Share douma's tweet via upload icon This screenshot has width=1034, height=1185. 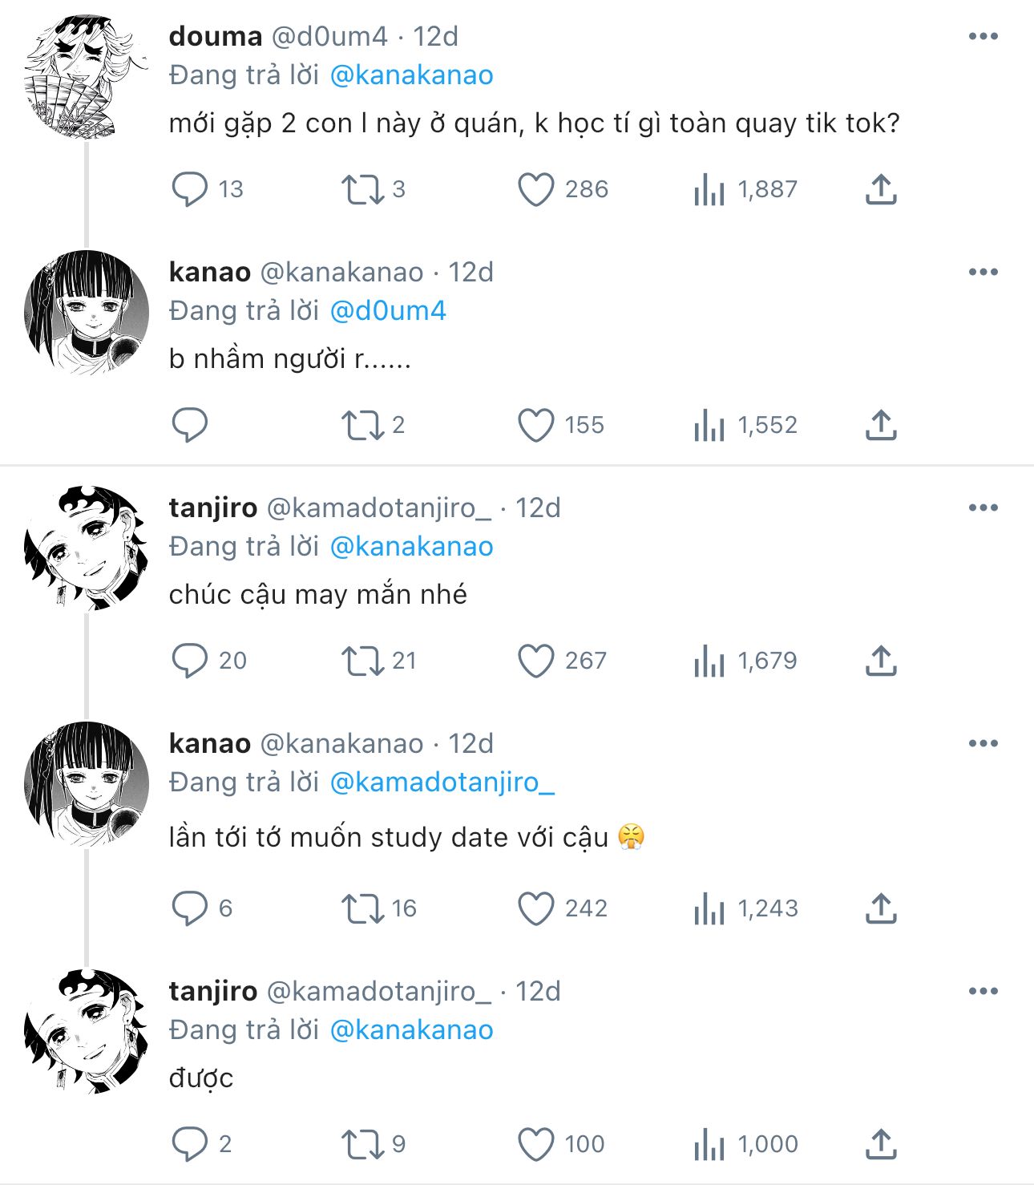pos(881,189)
